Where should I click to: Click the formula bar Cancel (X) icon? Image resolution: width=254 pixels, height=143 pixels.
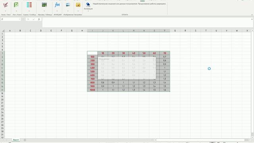coord(28,19)
